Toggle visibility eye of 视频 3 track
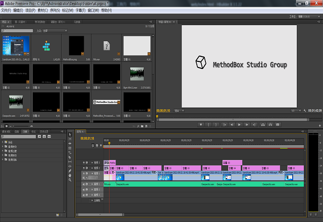This screenshot has width=323, height=222. tap(84, 163)
